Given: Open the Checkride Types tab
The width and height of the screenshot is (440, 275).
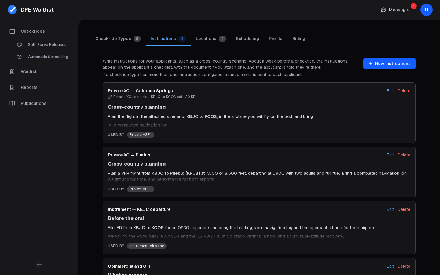Looking at the screenshot, I should click(x=118, y=38).
